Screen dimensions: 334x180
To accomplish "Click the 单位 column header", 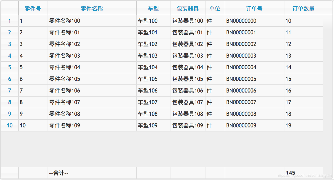I will tap(215, 8).
